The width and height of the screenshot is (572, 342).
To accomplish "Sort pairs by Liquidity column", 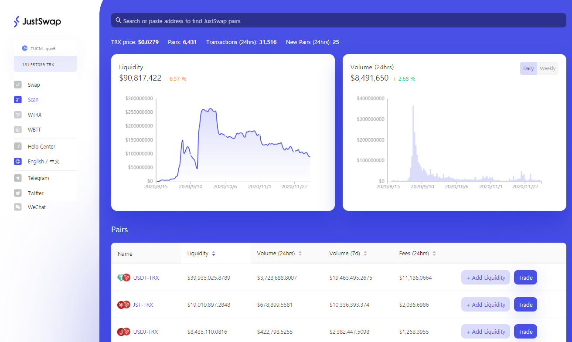I will tap(214, 254).
